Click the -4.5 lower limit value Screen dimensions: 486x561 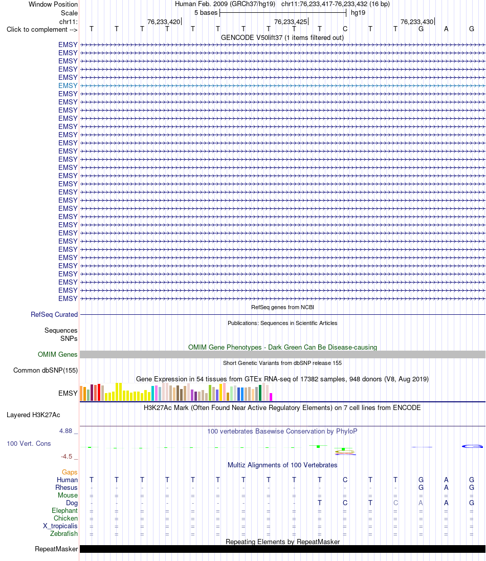point(67,457)
